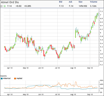
Task: Select the size value 149x102
Action: point(83,6)
